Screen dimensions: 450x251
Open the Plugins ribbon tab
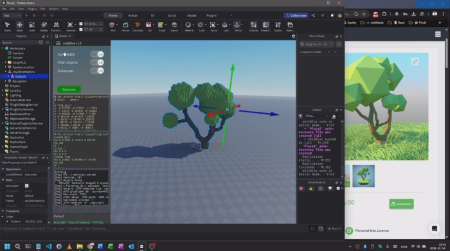212,15
